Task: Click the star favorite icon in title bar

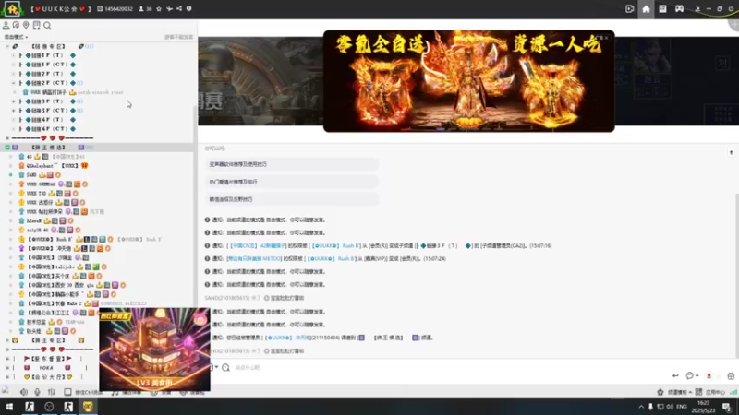Action: (159, 9)
